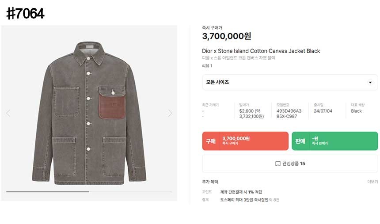Screen dimensions: 380x224
Task: Click the 계좌 간편결제 1% 적립 benefit
Action: (241, 192)
